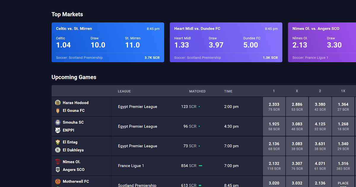This screenshot has width=356, height=187.
Task: Open Smouha SC team link
Action: tap(73, 122)
